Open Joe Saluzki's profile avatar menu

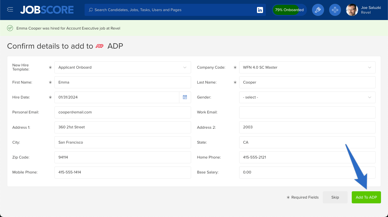pos(352,10)
